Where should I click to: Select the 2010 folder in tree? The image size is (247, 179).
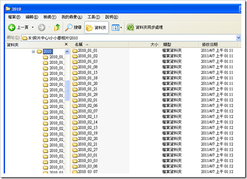47,52
